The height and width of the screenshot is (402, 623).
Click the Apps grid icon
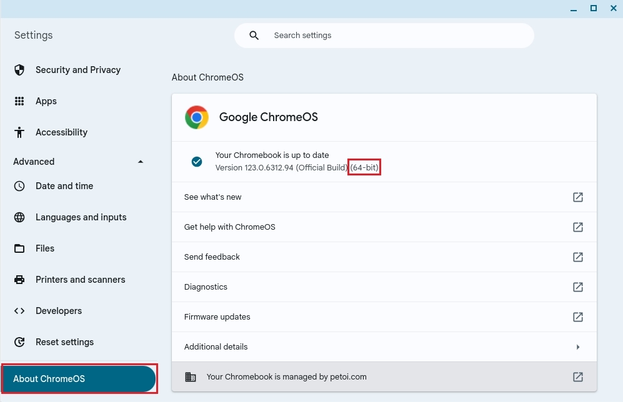[19, 101]
